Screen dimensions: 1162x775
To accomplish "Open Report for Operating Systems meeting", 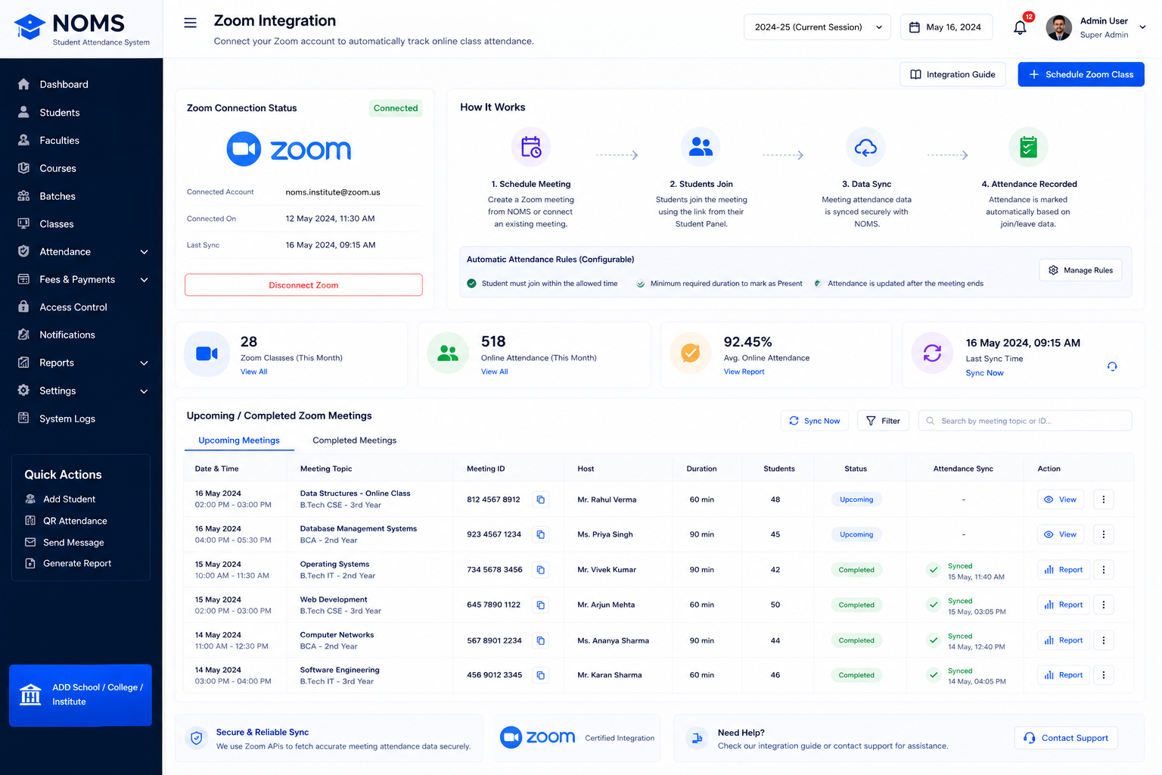I will point(1063,570).
